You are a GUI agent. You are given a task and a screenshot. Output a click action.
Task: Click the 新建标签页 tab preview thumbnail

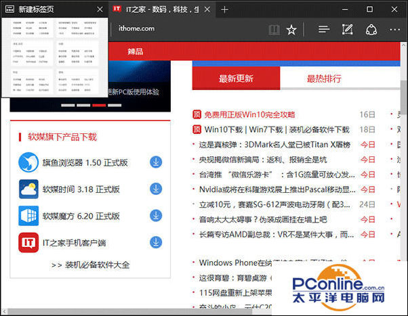[x=55, y=58]
